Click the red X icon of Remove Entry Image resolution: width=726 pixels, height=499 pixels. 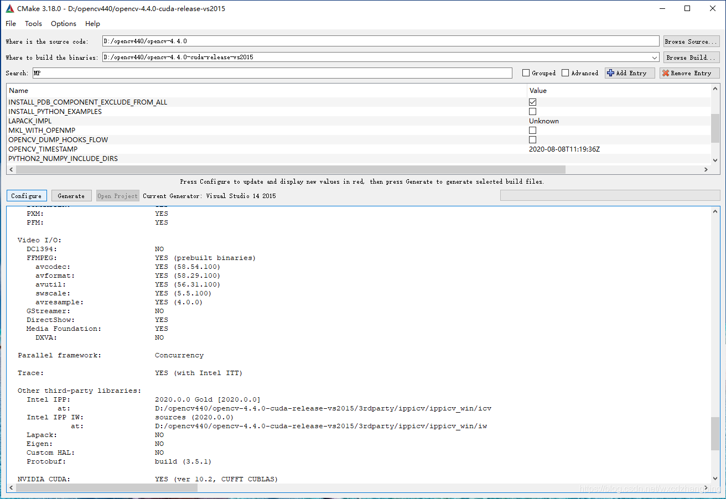(x=666, y=73)
